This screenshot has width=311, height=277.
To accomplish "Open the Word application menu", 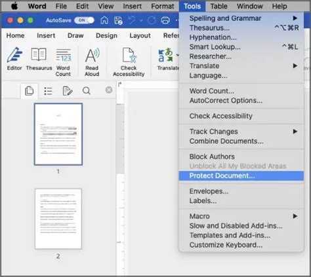I will (x=37, y=6).
